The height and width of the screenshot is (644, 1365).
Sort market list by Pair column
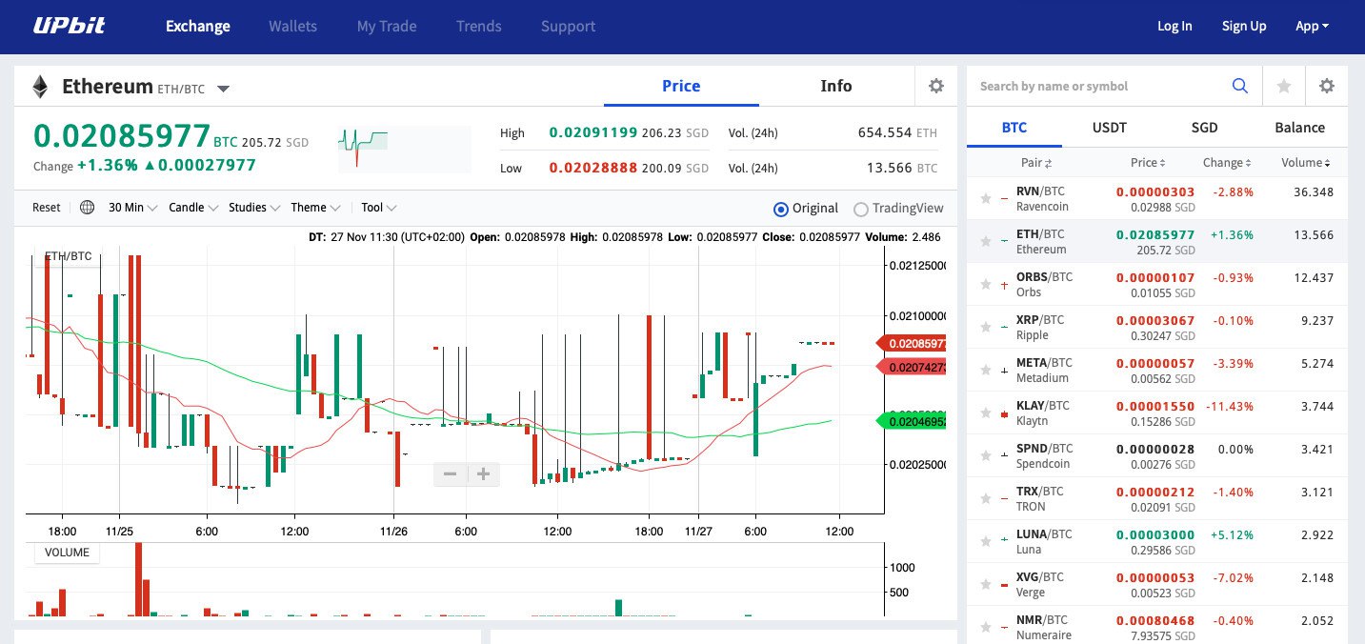1036,163
